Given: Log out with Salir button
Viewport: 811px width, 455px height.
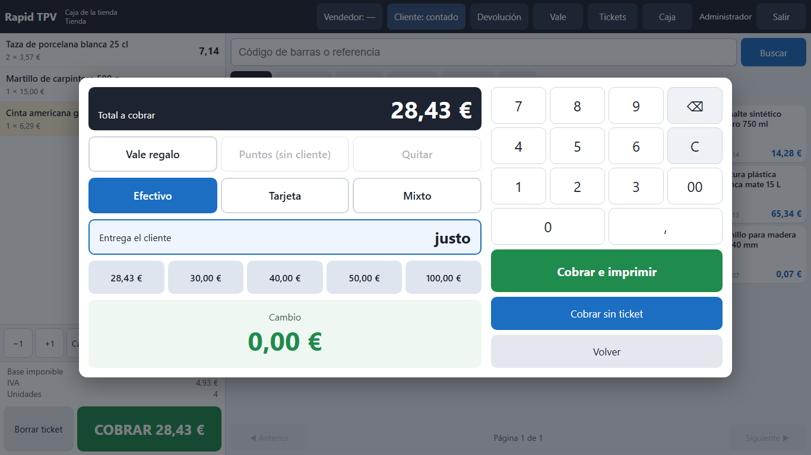Looking at the screenshot, I should point(781,17).
